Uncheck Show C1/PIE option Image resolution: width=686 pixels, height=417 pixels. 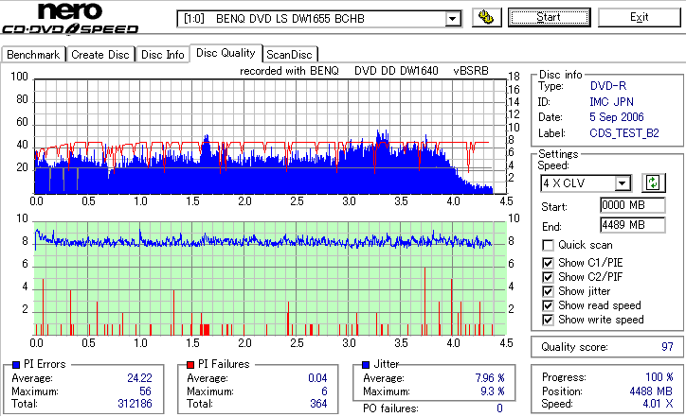(548, 263)
